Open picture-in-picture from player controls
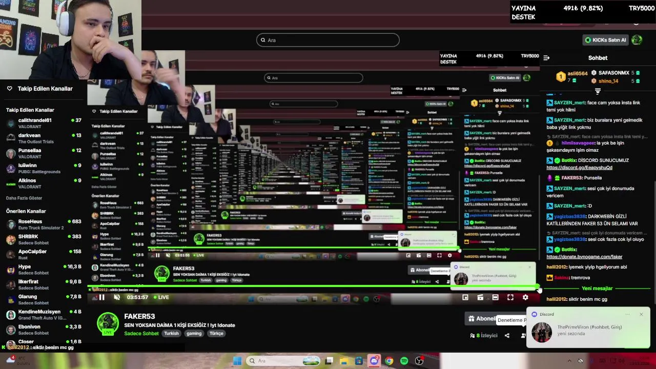 465,297
